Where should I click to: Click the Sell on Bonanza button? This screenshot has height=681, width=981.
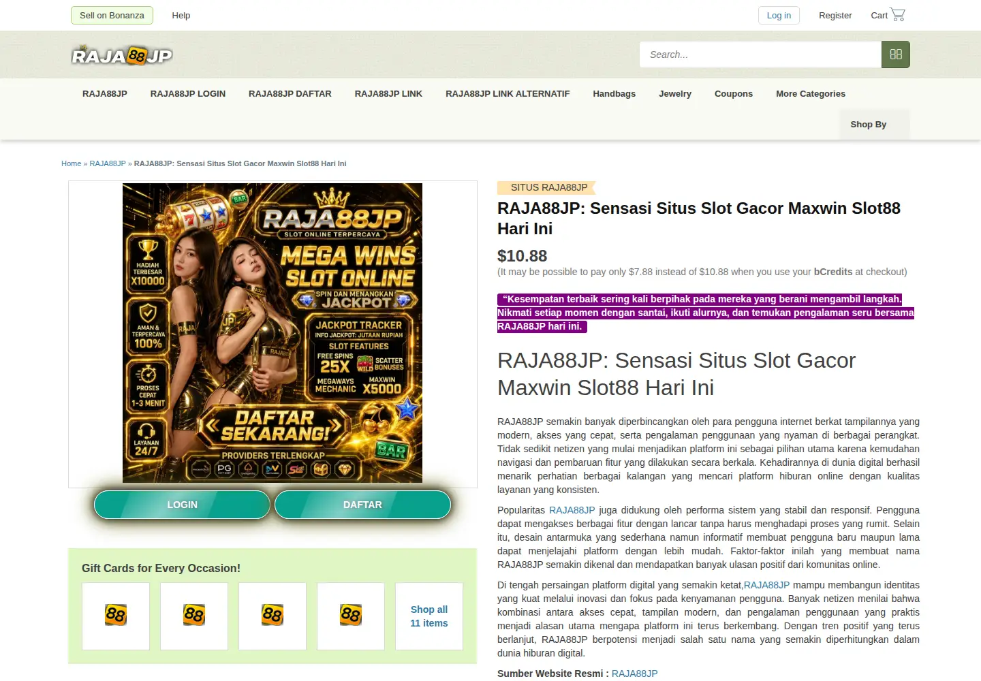112,15
